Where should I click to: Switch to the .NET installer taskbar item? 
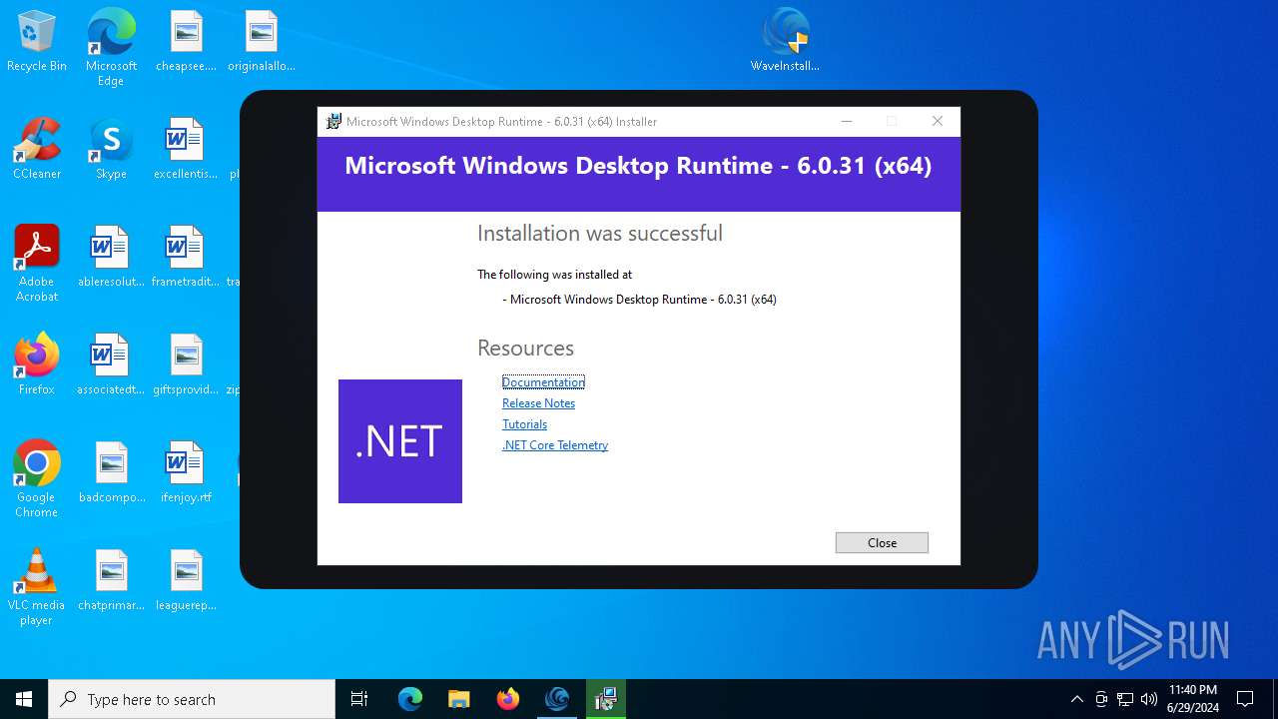(x=605, y=699)
